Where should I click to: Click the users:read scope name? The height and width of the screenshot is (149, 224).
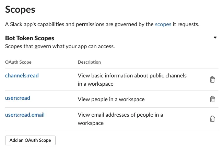(18, 98)
